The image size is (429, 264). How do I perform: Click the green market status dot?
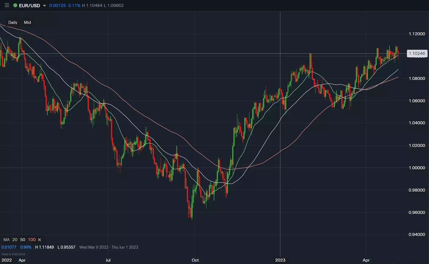[15, 5]
